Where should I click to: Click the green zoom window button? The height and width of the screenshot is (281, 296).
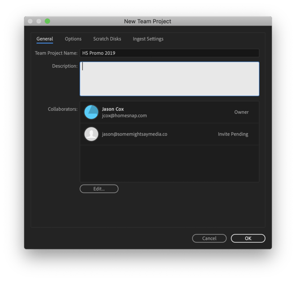point(48,21)
